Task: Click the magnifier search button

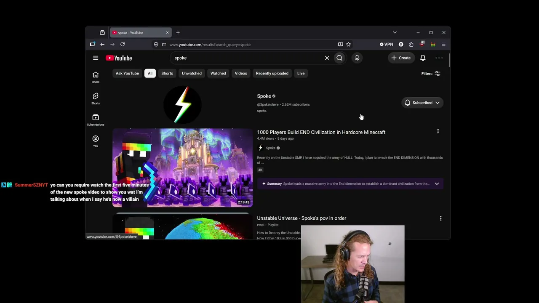Action: [339, 58]
